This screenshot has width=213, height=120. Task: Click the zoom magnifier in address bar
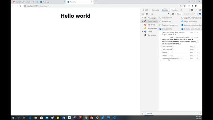(x=180, y=6)
